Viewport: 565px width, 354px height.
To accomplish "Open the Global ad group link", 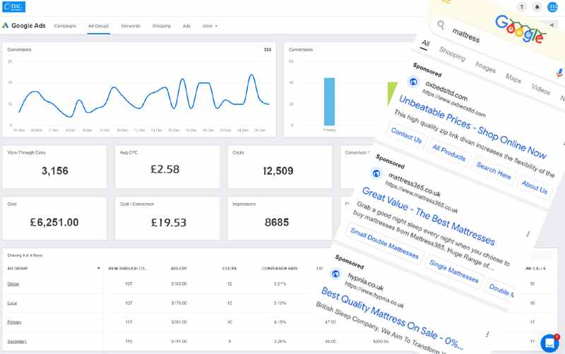I will point(13,284).
